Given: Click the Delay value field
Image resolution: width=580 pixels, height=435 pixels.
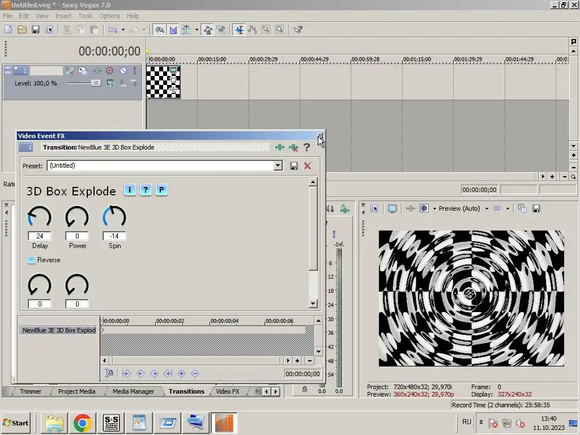Looking at the screenshot, I should [x=40, y=236].
